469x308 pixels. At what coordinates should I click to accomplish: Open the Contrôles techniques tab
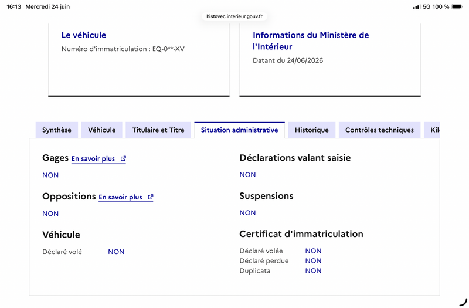click(379, 130)
